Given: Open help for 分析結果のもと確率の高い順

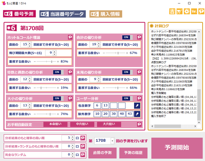Looking at the screenshot, I should (83, 138).
